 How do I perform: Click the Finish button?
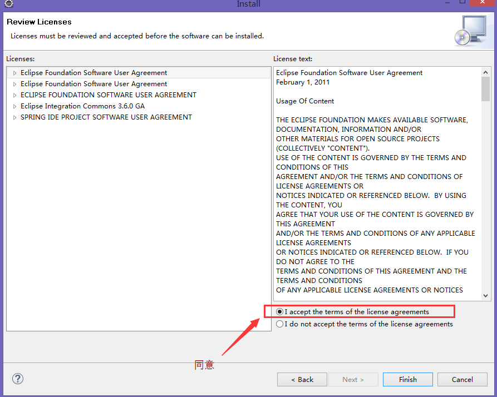(407, 380)
